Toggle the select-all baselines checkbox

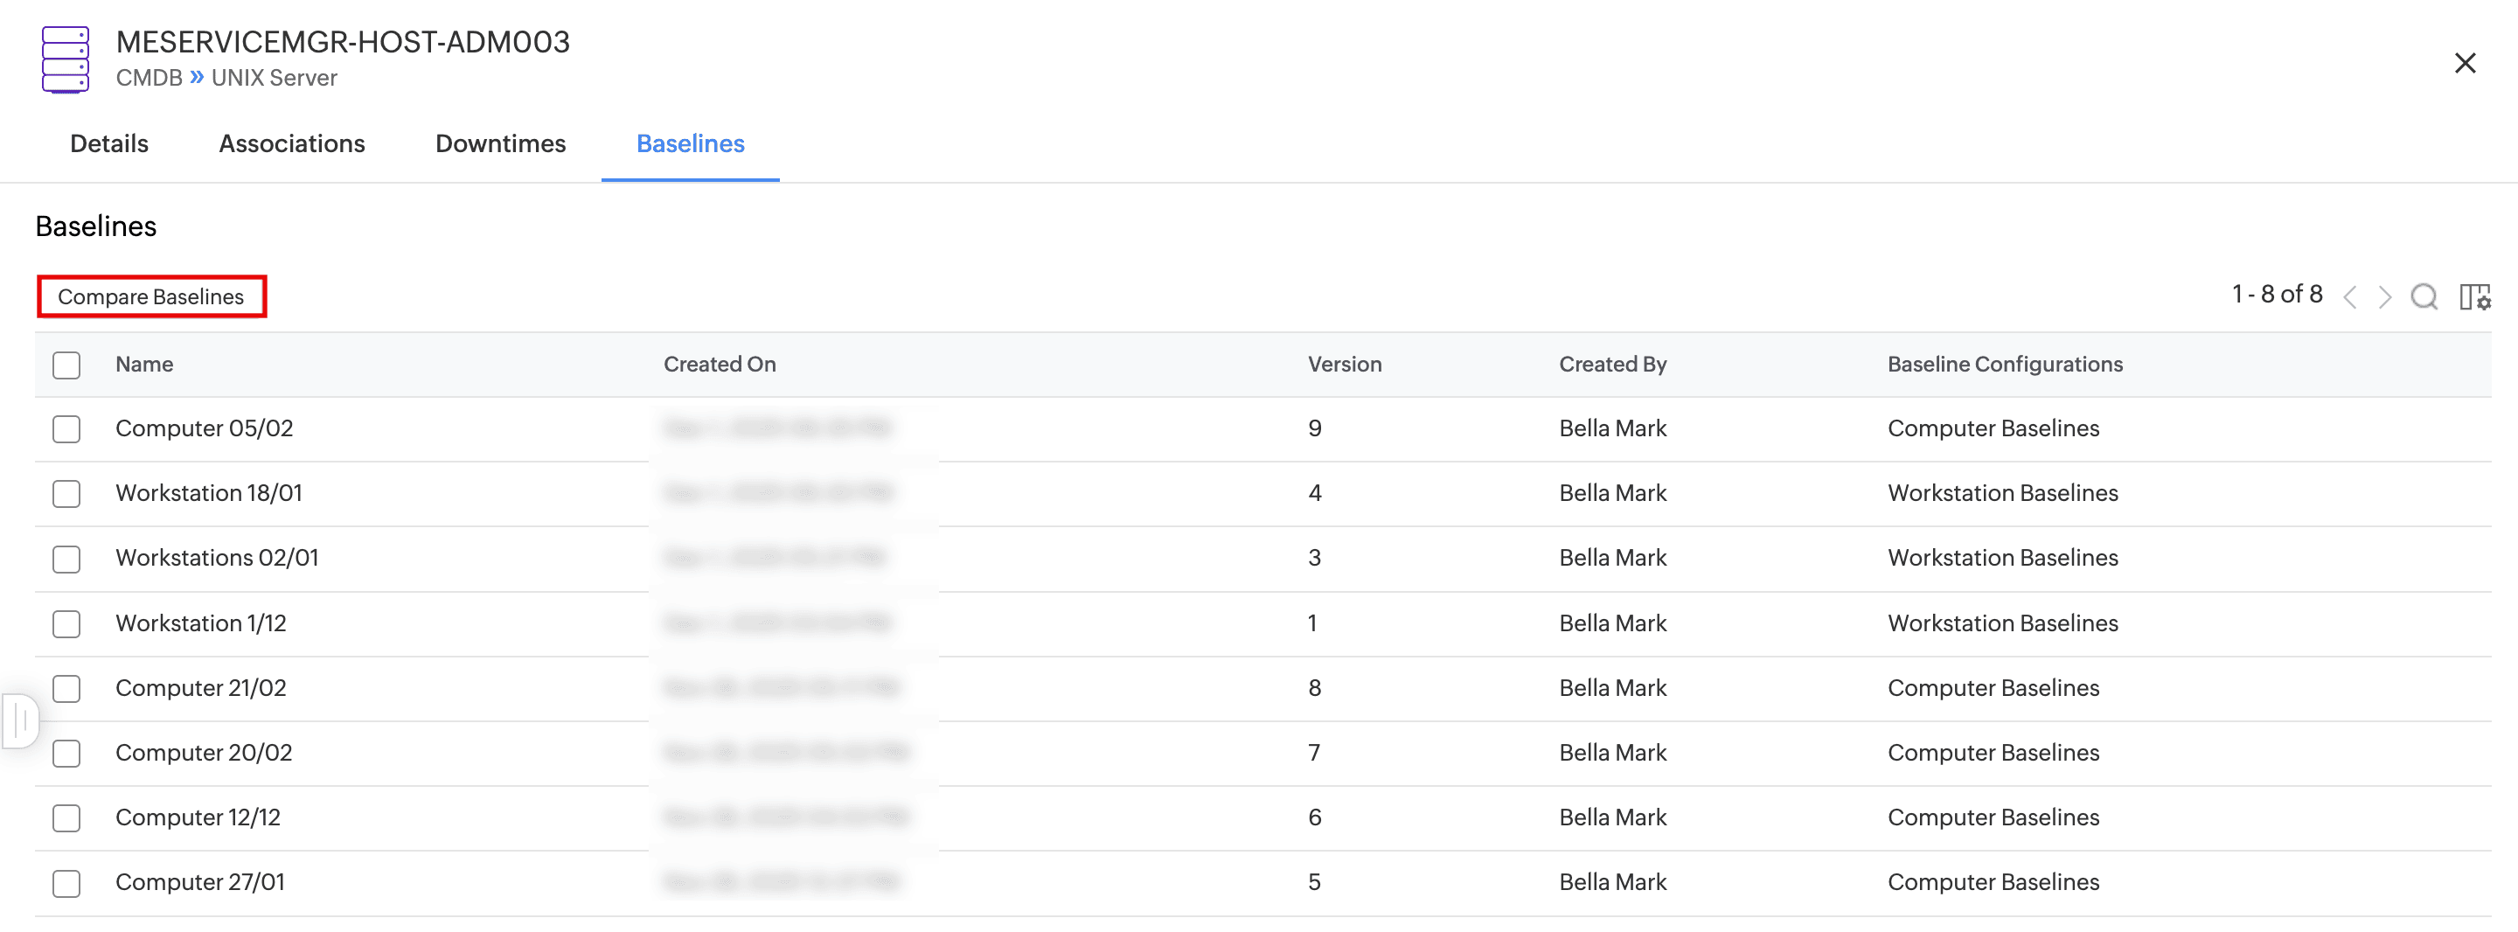click(x=66, y=365)
